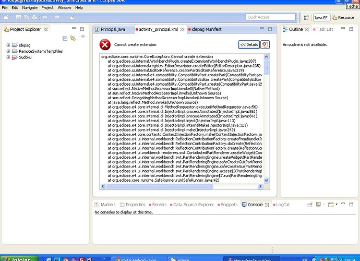
Task: Go back with the left arrow toolbar icon
Action: [x=44, y=17]
